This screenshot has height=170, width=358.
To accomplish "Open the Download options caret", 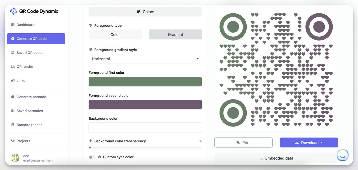I will point(322,143).
